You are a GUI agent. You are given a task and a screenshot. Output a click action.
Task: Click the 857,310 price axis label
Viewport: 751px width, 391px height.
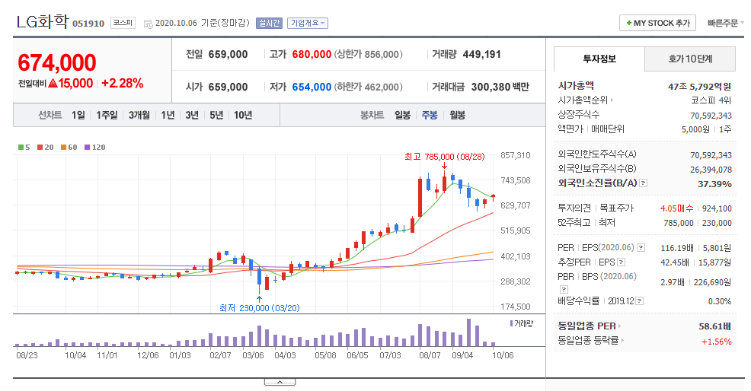point(516,155)
